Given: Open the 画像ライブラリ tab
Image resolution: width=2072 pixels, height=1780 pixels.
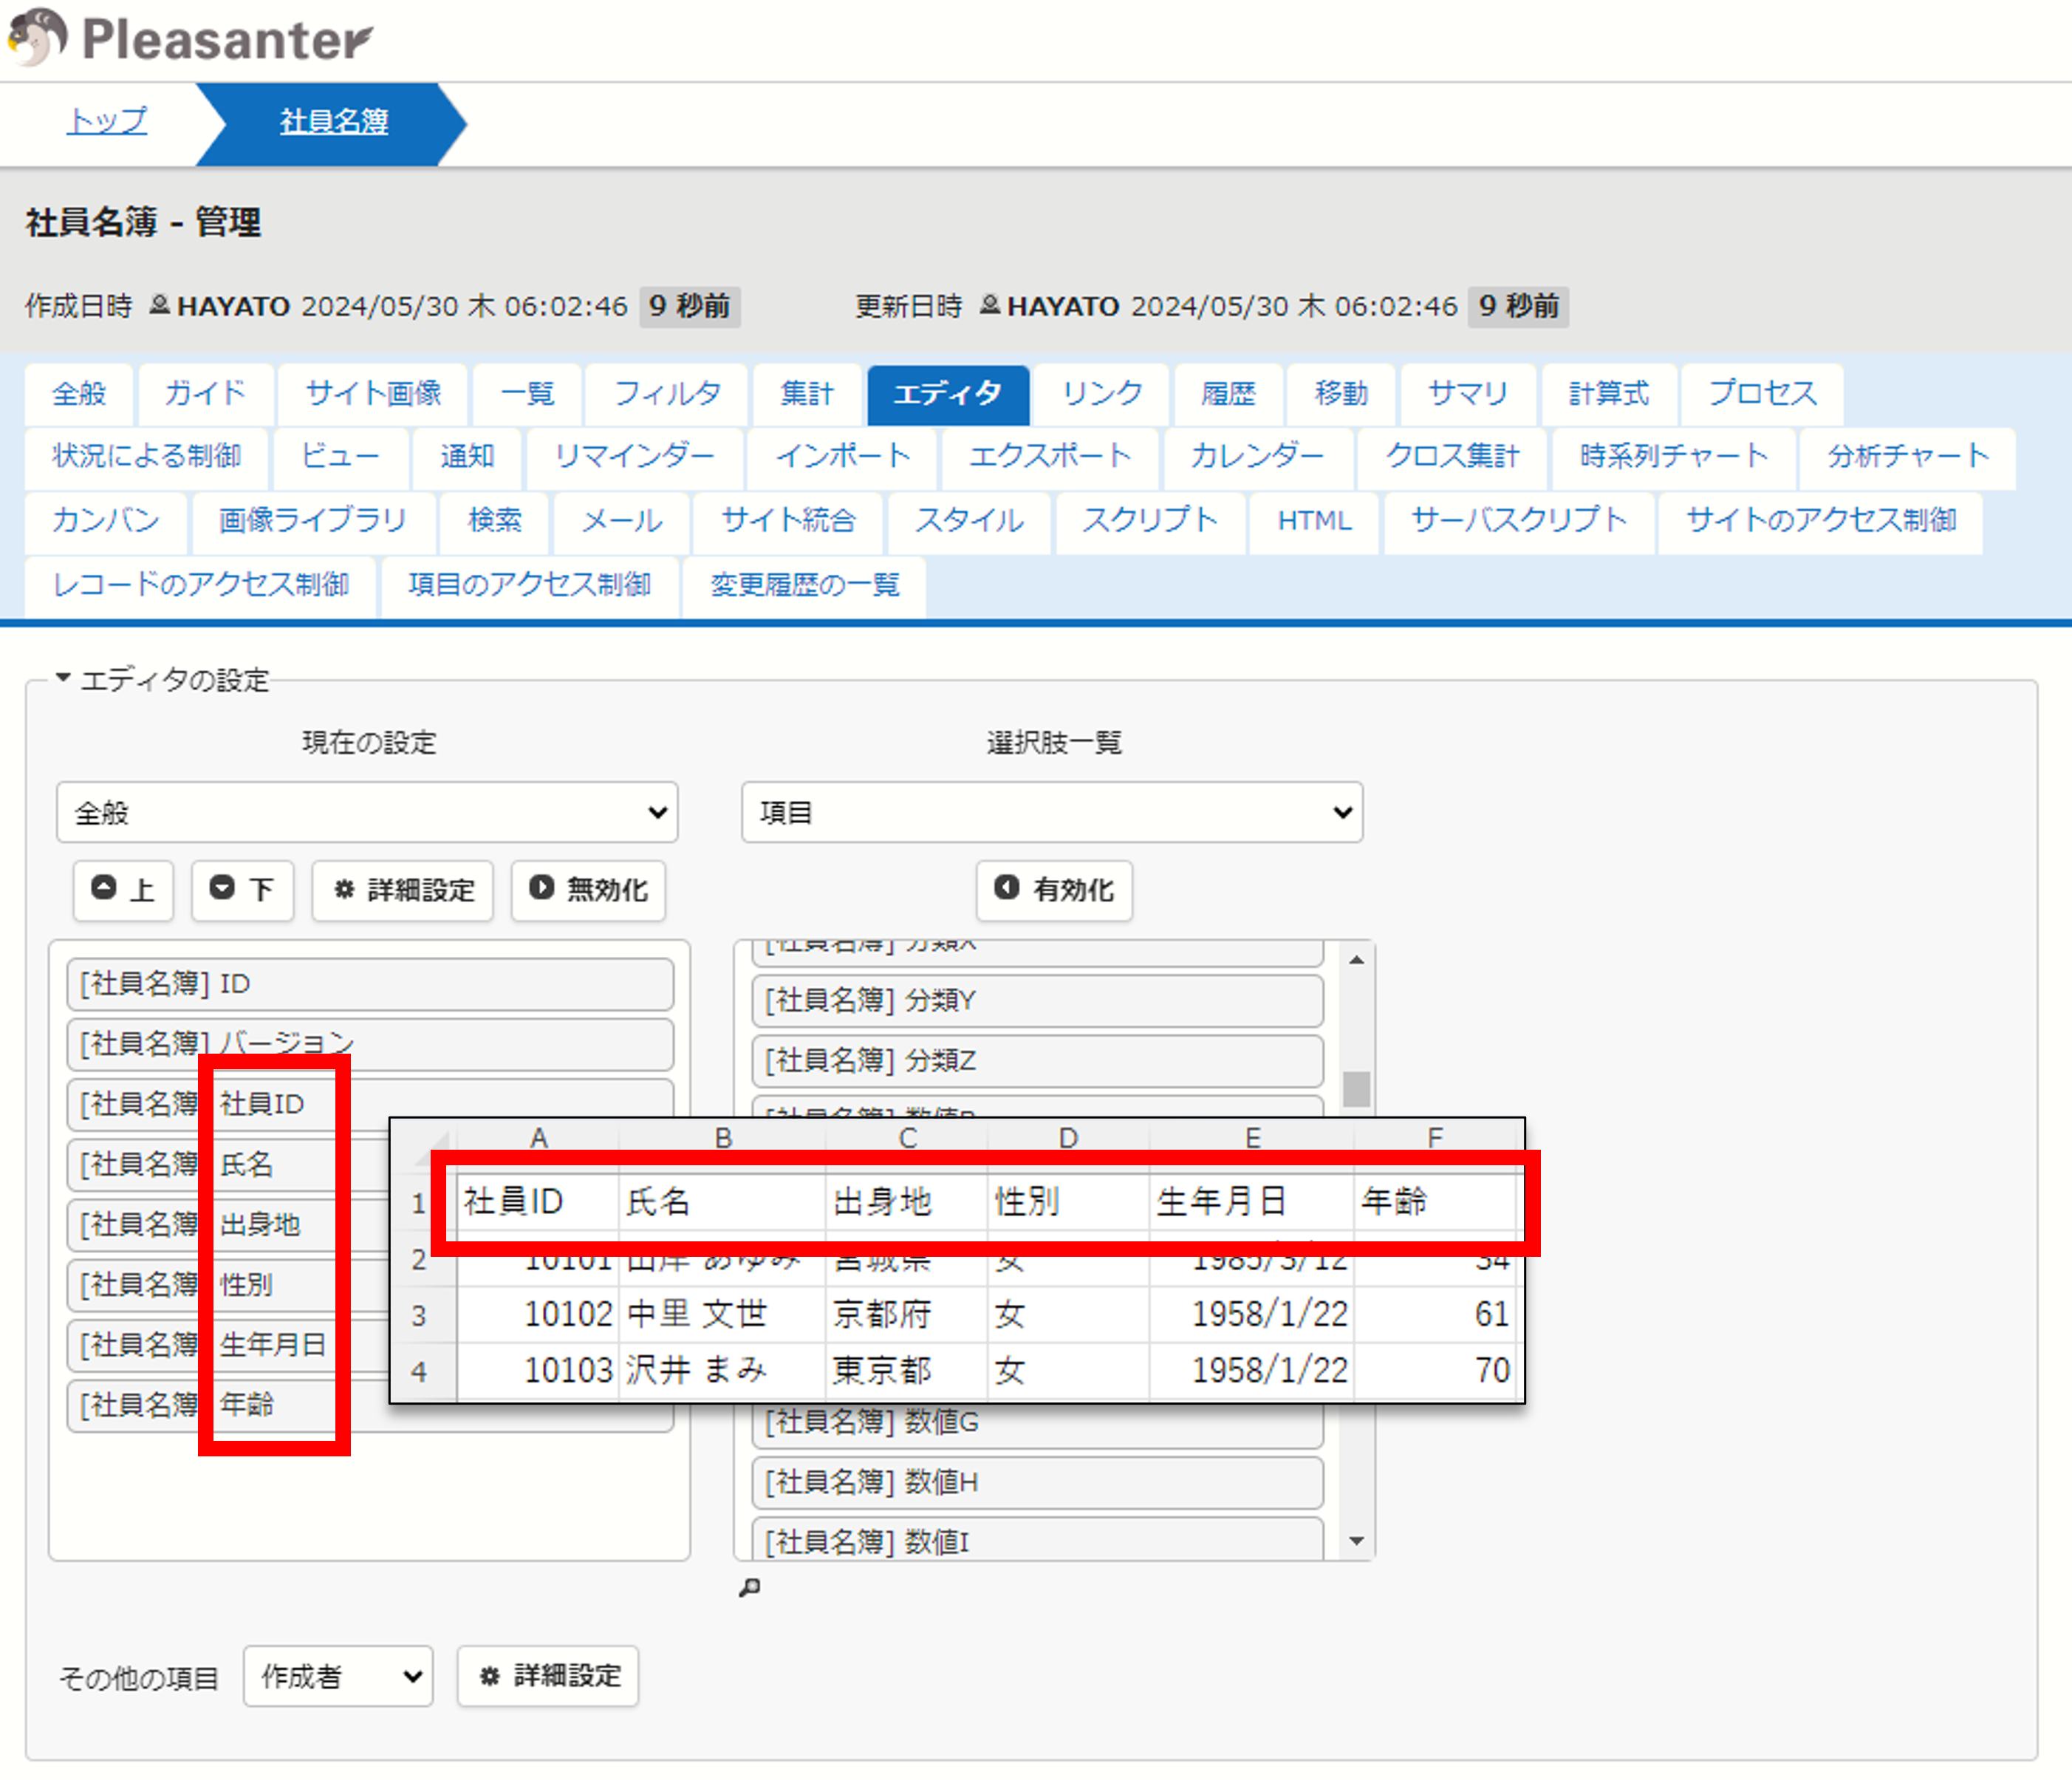Looking at the screenshot, I should (313, 522).
